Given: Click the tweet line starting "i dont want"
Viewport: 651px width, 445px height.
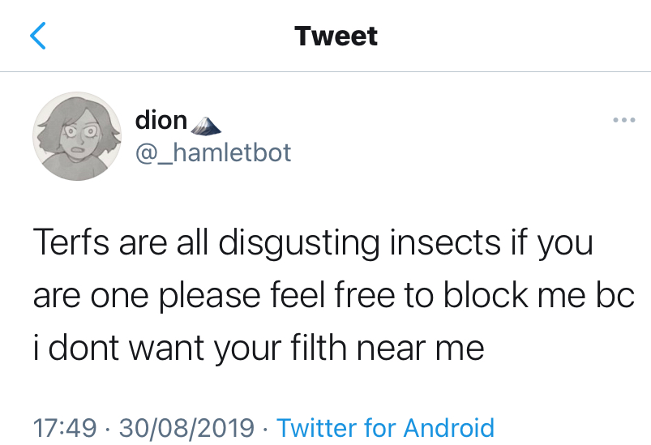Looking at the screenshot, I should click(x=258, y=349).
